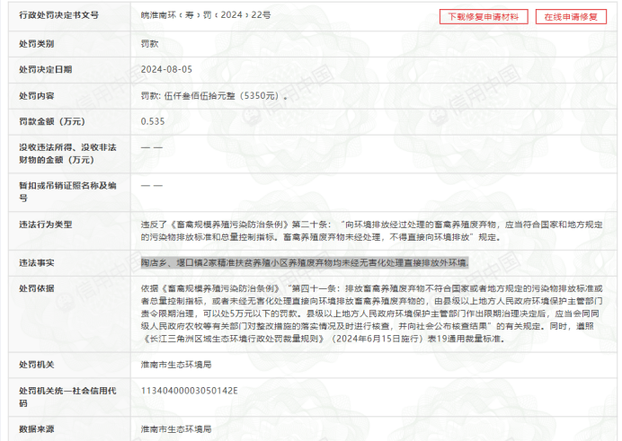Viewport: 622px width, 441px height.
Task: Click the 违法事实 label
Action: [37, 262]
